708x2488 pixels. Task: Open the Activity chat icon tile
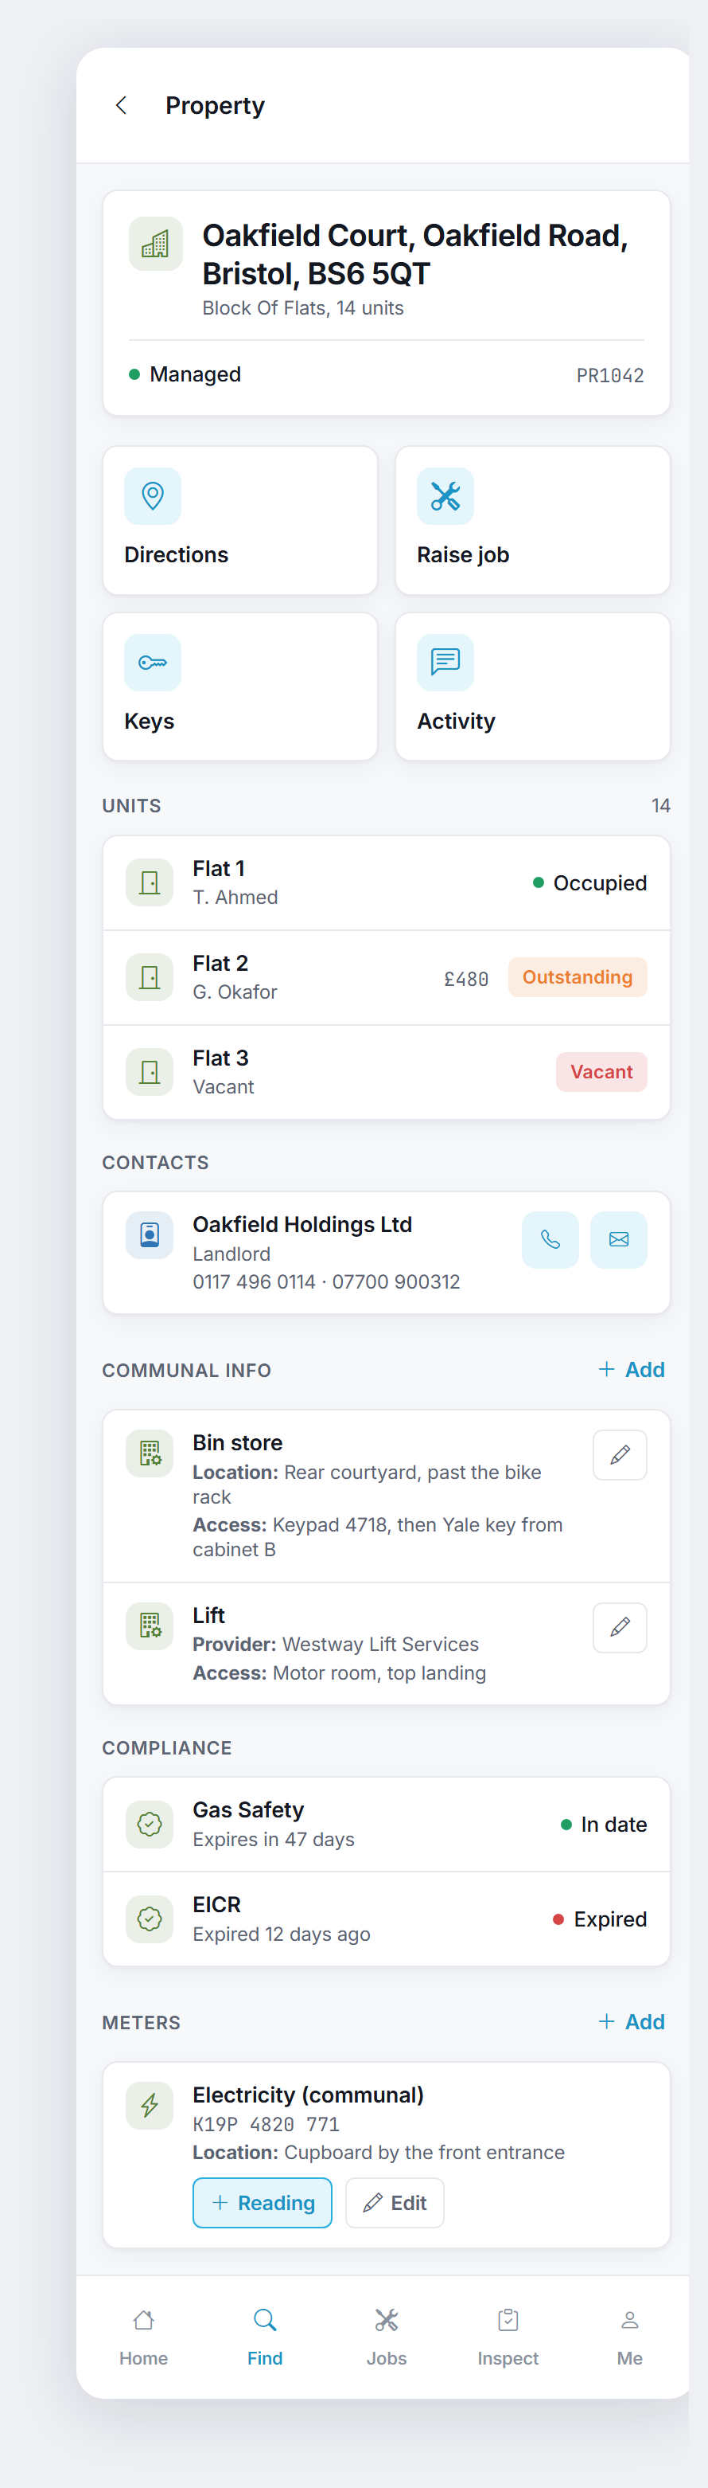point(532,687)
